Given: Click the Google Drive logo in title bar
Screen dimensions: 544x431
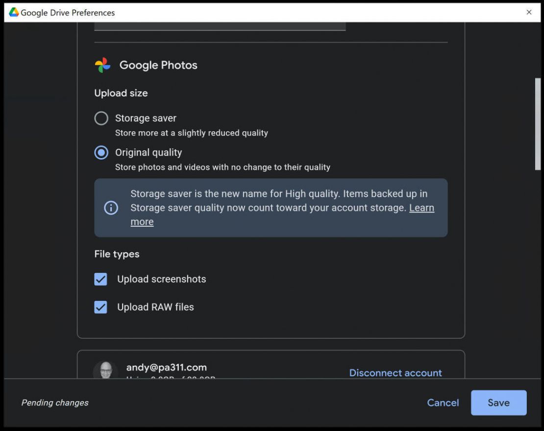Looking at the screenshot, I should click(15, 12).
